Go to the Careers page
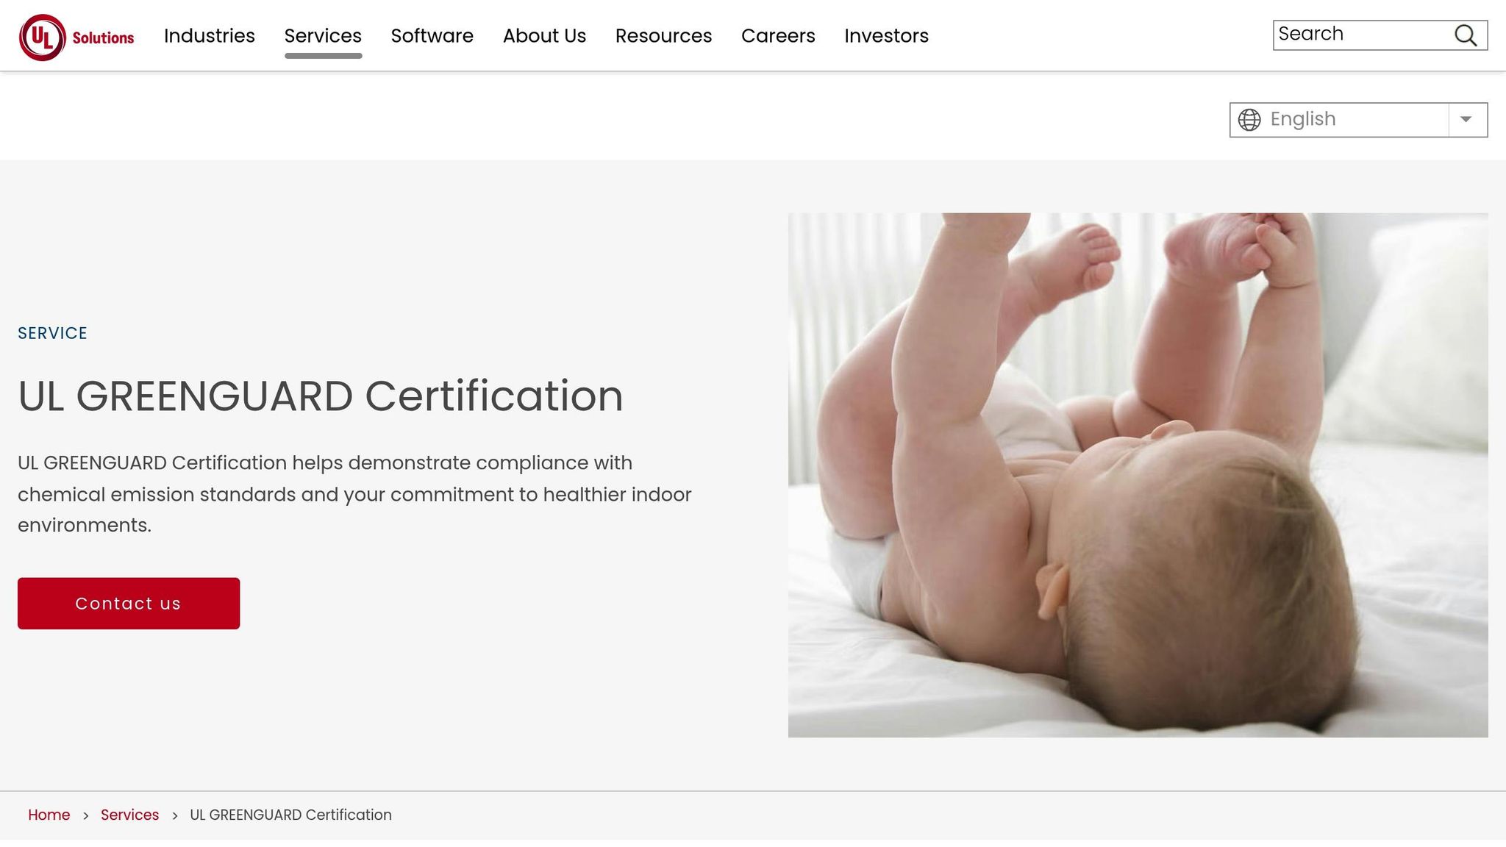This screenshot has width=1506, height=847. [778, 35]
